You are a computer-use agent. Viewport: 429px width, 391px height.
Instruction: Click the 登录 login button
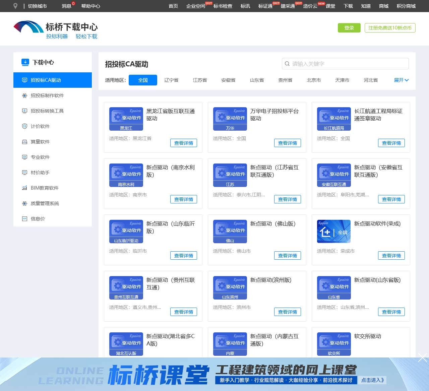coord(349,28)
